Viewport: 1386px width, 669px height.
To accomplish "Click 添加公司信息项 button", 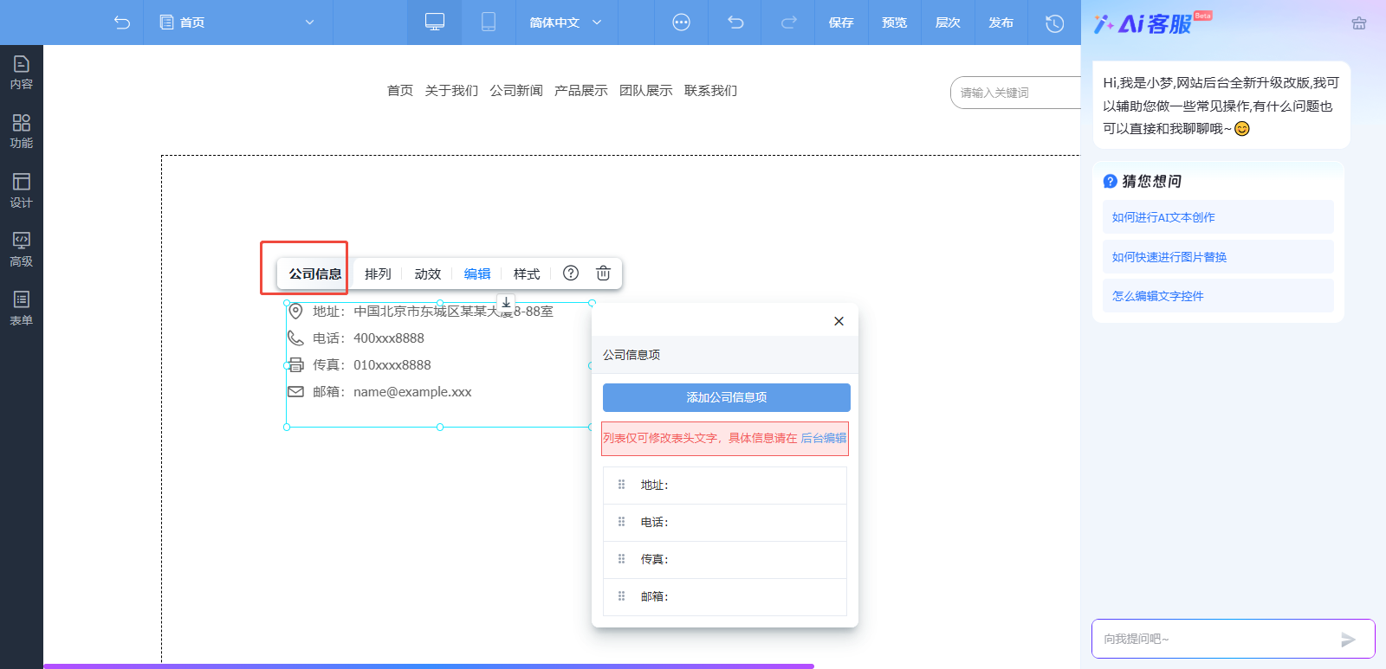I will (x=727, y=397).
